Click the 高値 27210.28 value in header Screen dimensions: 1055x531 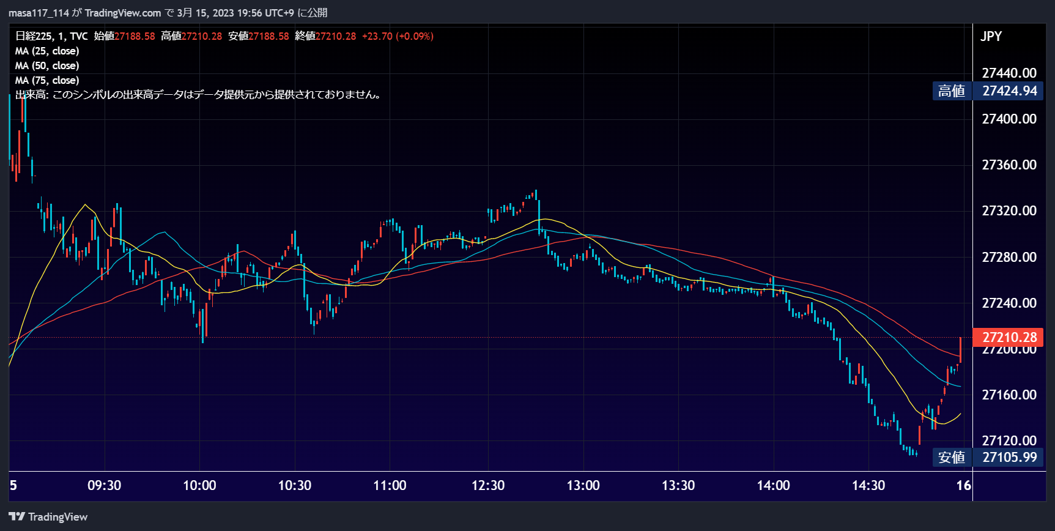191,36
